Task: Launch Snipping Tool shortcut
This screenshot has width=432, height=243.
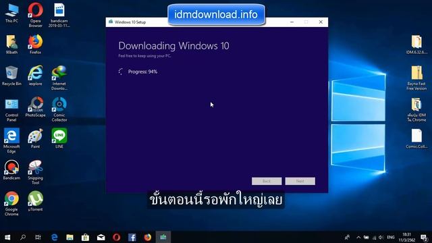Action: click(x=35, y=172)
